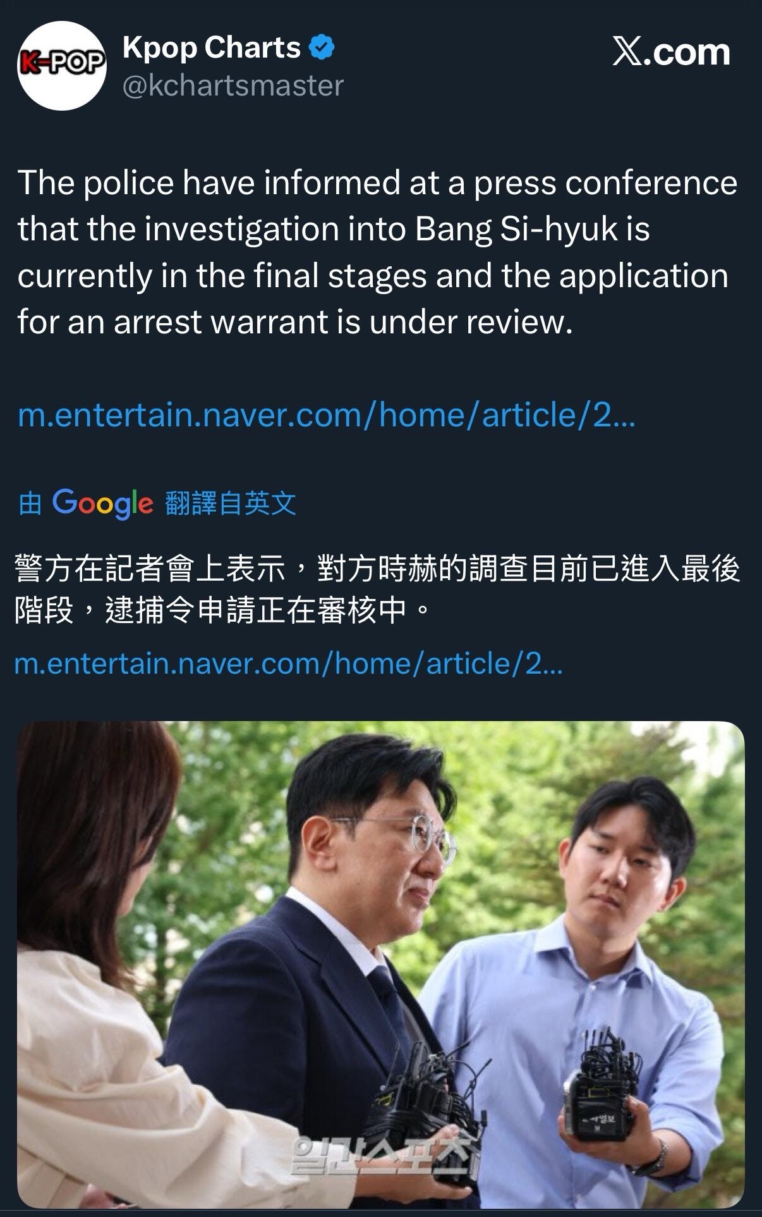
Task: Click the blue verified badge
Action: pyautogui.click(x=323, y=48)
